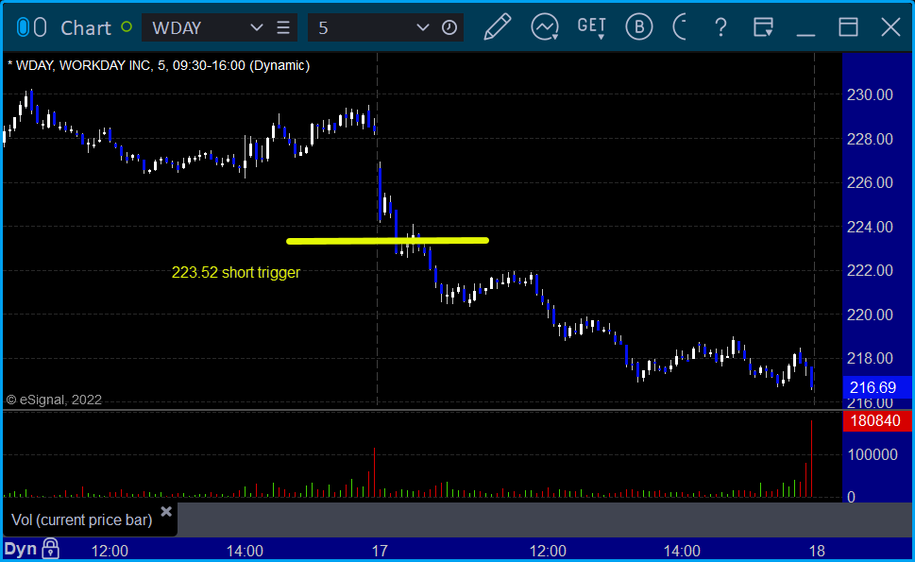Open the WDAY symbol dropdown arrow

pyautogui.click(x=256, y=27)
